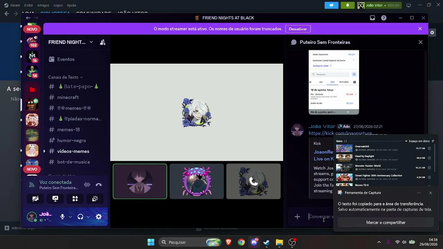
Task: Open the server icon with 16 badge
Action: tap(32, 57)
